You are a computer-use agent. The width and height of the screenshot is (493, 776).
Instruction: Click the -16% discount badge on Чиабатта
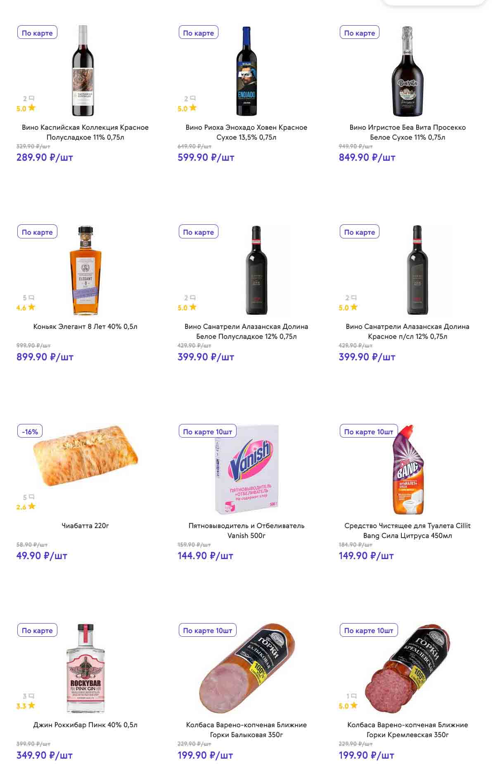point(30,431)
